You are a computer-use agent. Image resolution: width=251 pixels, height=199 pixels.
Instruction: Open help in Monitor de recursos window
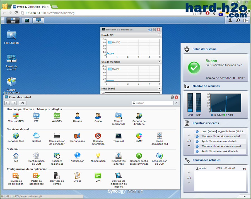pyautogui.click(x=150, y=30)
